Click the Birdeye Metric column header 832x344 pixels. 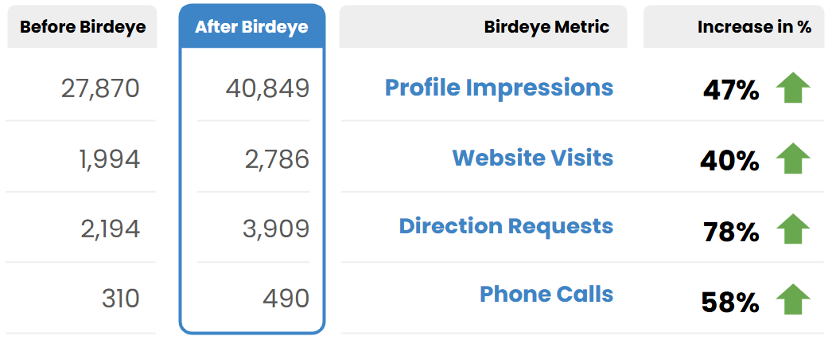(x=546, y=27)
